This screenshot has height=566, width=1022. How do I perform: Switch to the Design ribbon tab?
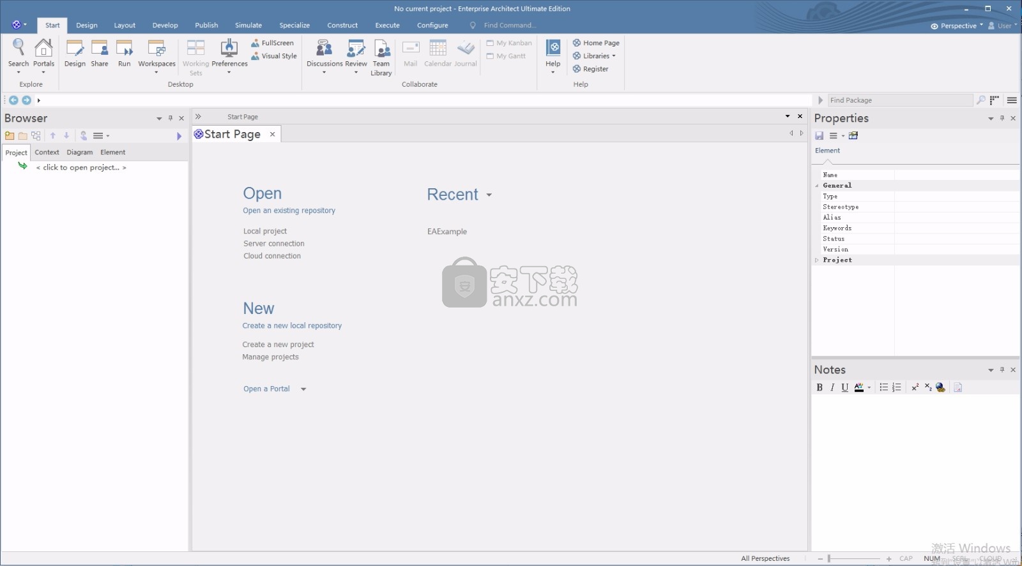(x=87, y=26)
